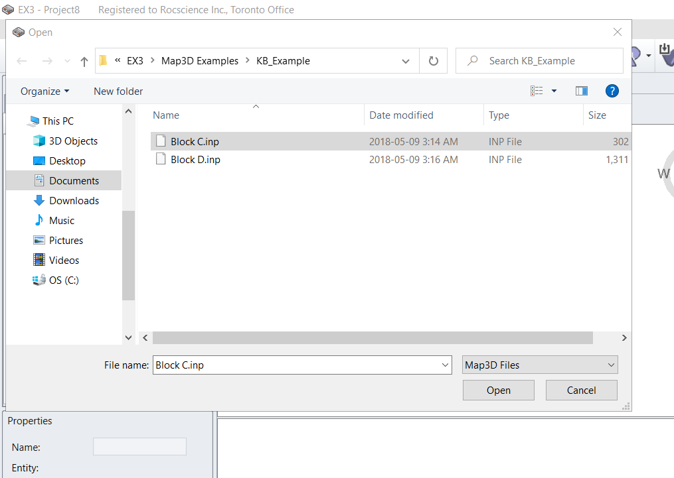Click the back navigation arrow
This screenshot has width=674, height=478.
[x=21, y=60]
